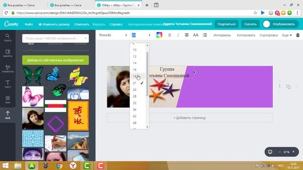
Task: Toggle bold text formatting
Action: [169, 35]
